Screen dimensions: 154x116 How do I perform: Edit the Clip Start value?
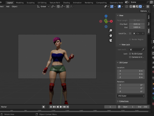pos(137,24)
